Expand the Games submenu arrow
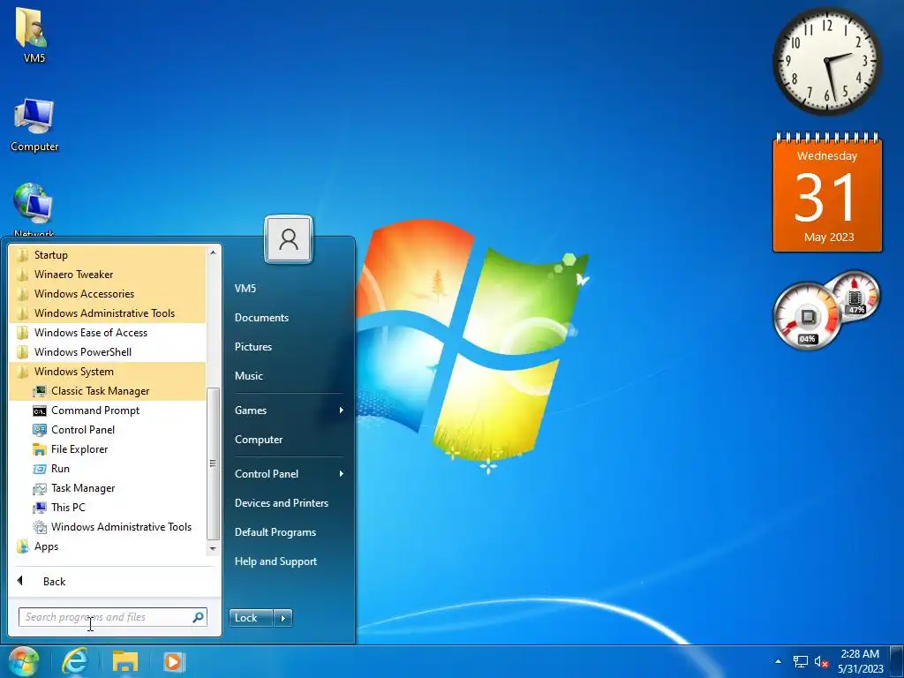The image size is (904, 678). [342, 411]
